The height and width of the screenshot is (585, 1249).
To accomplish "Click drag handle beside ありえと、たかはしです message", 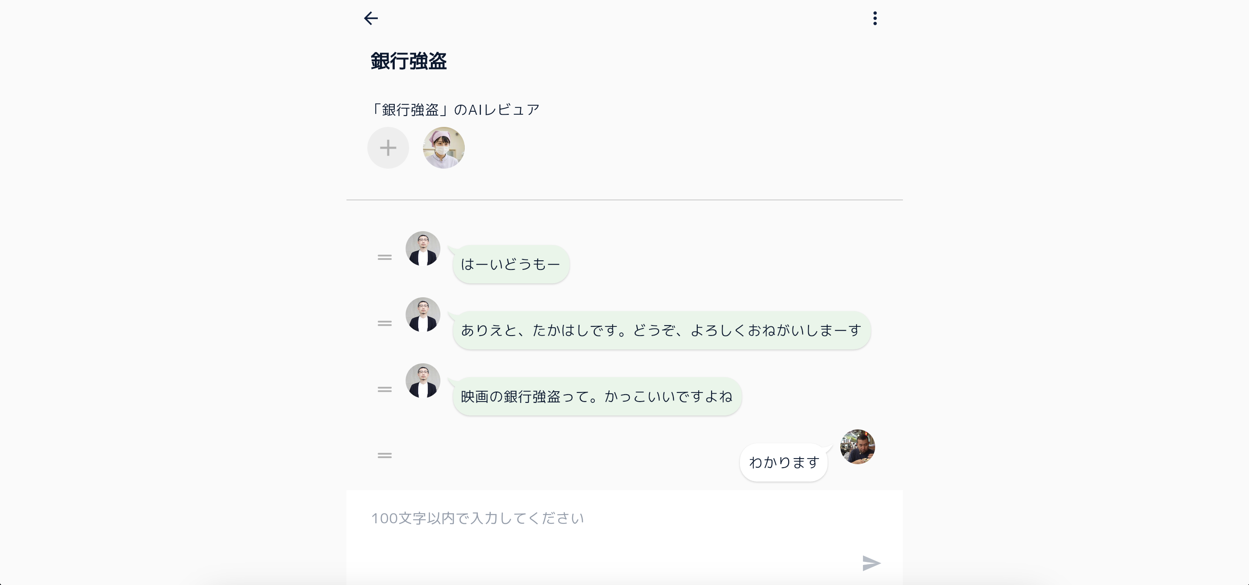I will tap(384, 323).
